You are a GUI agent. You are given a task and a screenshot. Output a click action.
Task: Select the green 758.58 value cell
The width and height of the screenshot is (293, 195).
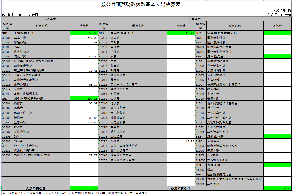[x=84, y=33]
